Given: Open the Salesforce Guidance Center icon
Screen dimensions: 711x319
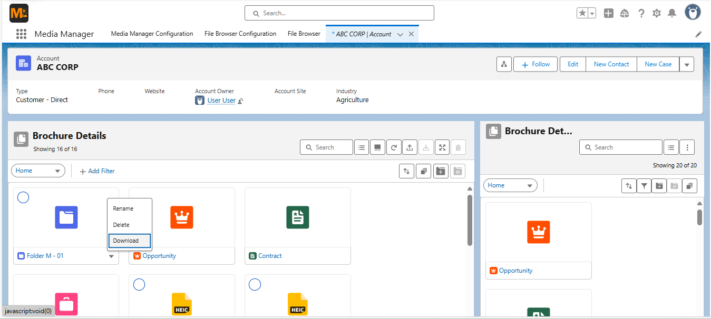Looking at the screenshot, I should (625, 13).
